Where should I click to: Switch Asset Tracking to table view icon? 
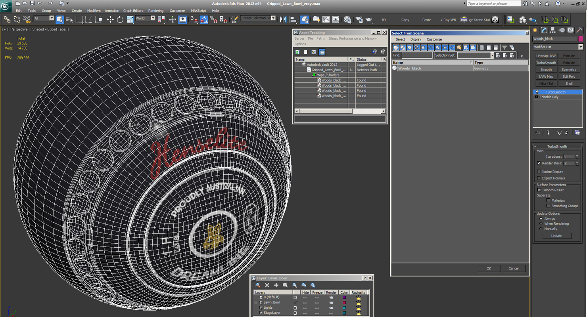322,52
